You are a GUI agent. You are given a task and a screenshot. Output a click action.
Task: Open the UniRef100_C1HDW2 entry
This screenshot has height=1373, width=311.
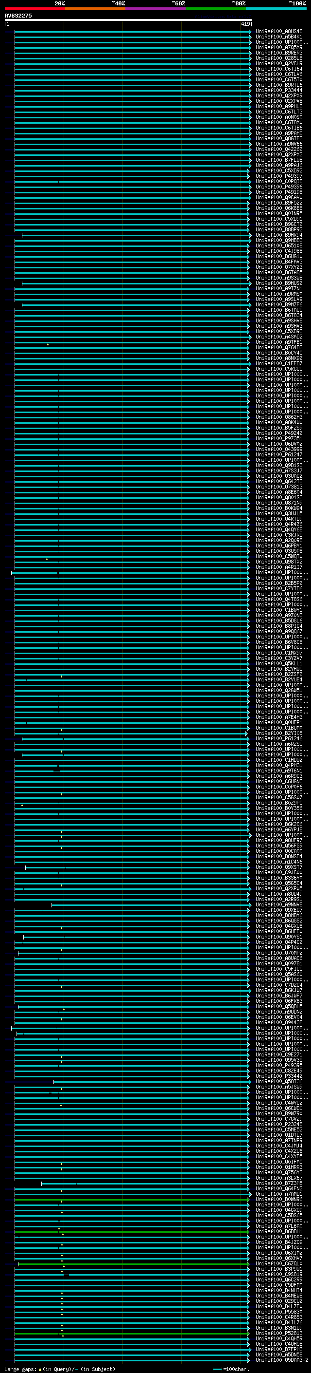tap(279, 760)
